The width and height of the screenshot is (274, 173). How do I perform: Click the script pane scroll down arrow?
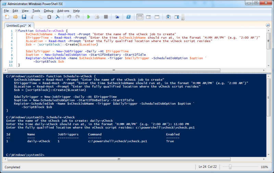pyautogui.click(x=269, y=66)
